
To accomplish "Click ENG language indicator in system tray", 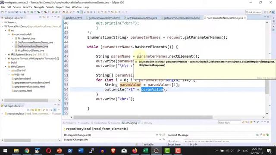I will [245, 151].
